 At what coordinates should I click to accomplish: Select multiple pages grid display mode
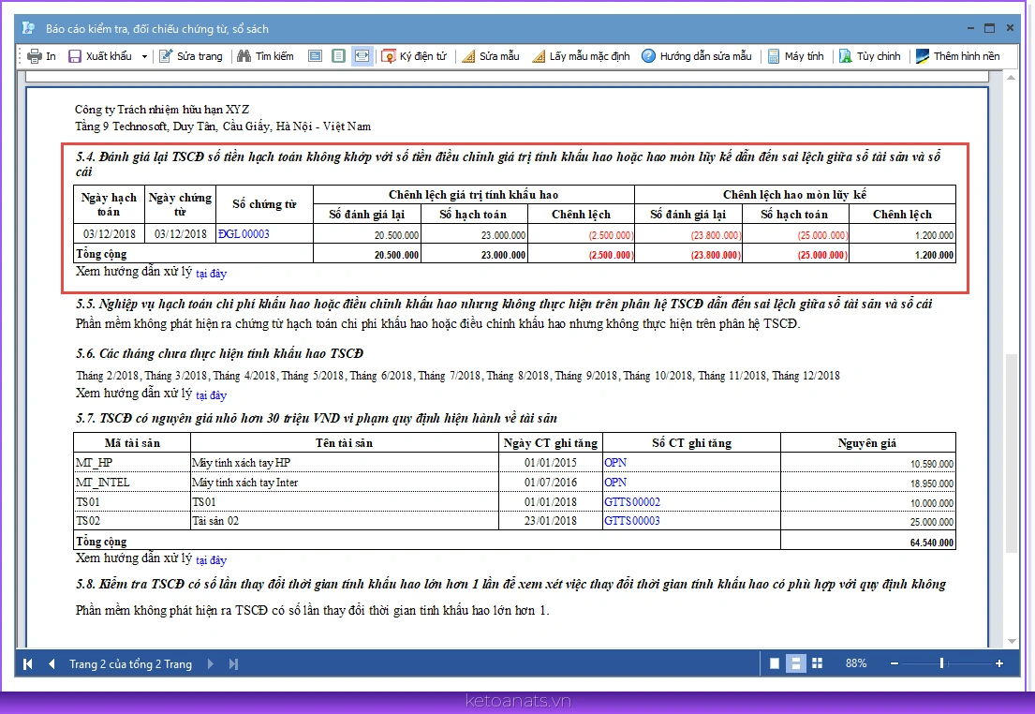coord(817,663)
